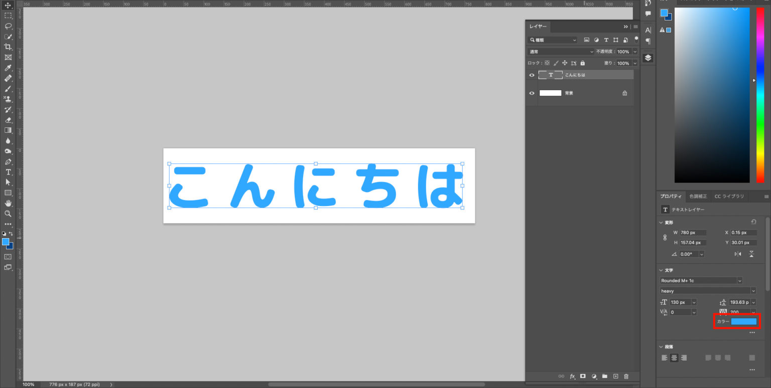Activate the Type tool

click(8, 172)
